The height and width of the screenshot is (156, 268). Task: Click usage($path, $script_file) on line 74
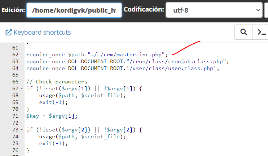coord(82,136)
